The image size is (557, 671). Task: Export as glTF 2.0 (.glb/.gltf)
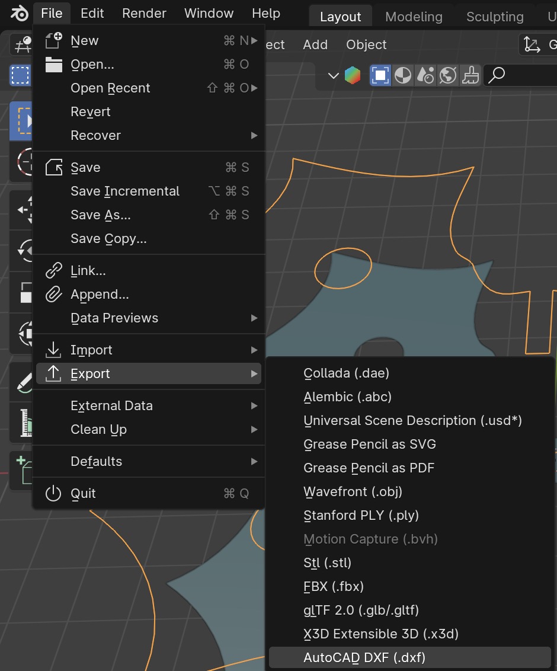pyautogui.click(x=410, y=610)
